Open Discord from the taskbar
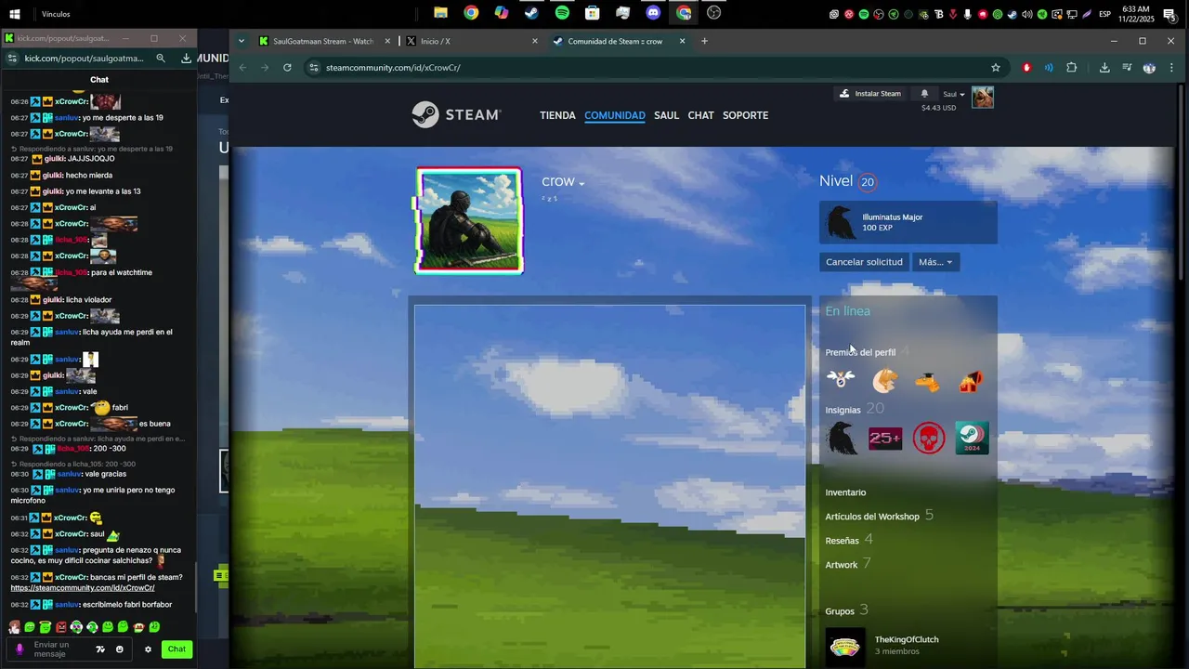Viewport: 1189px width, 669px height. point(653,13)
